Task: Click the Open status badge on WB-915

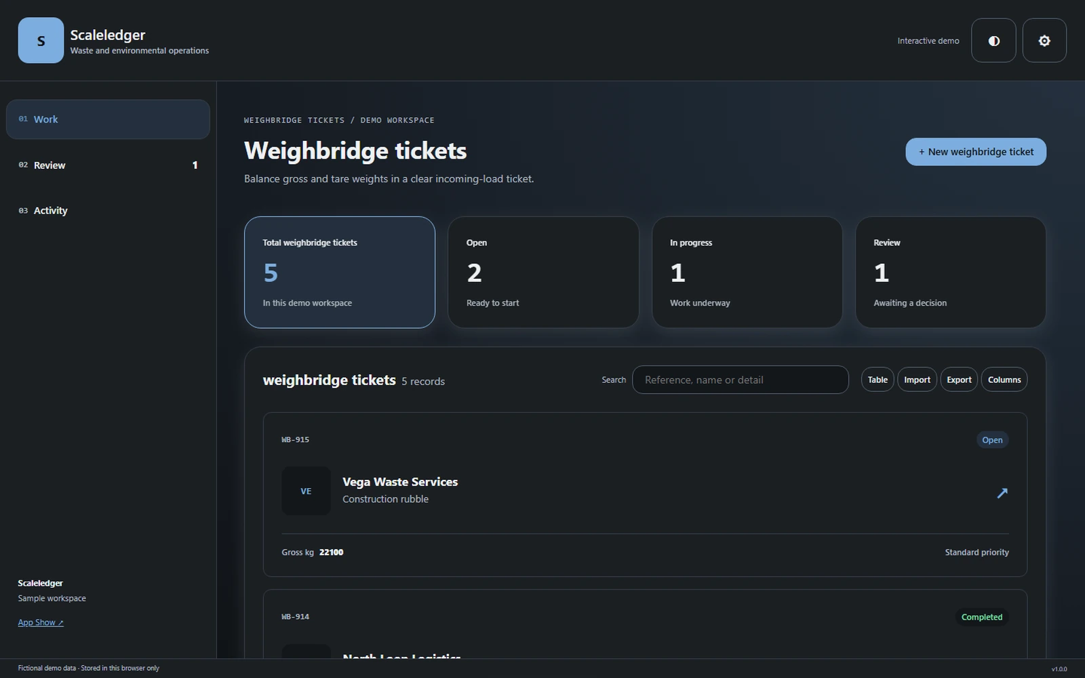Action: [x=992, y=440]
